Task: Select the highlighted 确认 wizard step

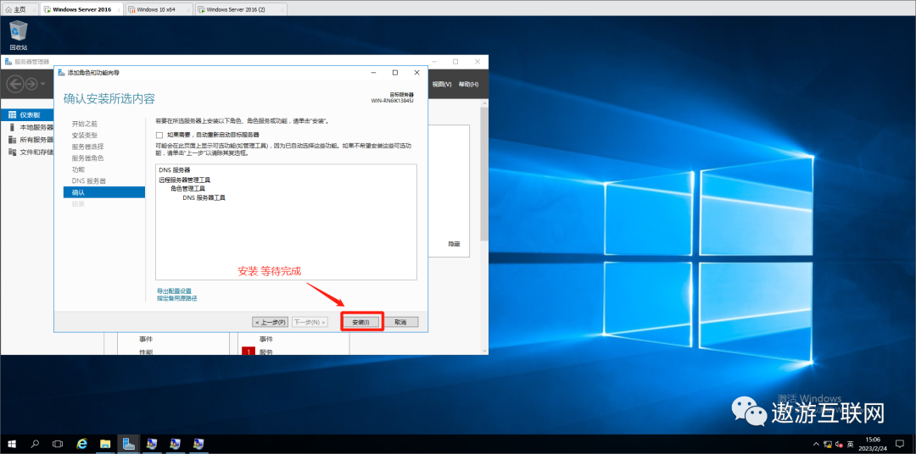Action: click(104, 192)
